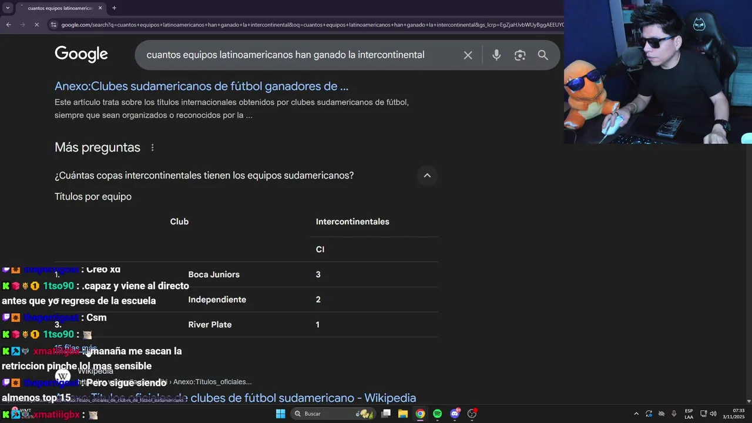
Task: Click the sync status tray icon
Action: click(x=649, y=414)
